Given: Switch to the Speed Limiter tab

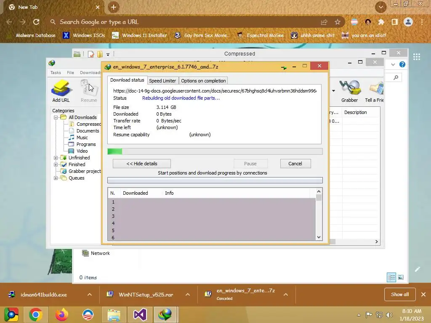Looking at the screenshot, I should point(162,81).
